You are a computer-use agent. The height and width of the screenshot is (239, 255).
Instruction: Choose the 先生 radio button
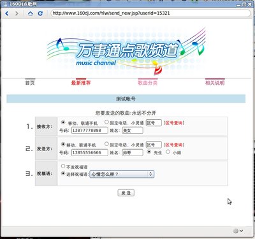point(149,152)
